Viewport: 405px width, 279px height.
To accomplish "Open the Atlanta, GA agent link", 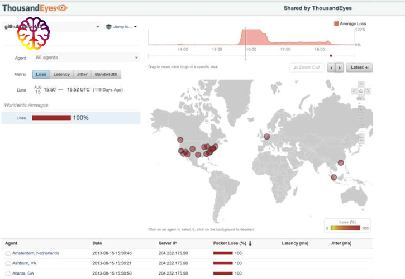I will click(x=23, y=273).
